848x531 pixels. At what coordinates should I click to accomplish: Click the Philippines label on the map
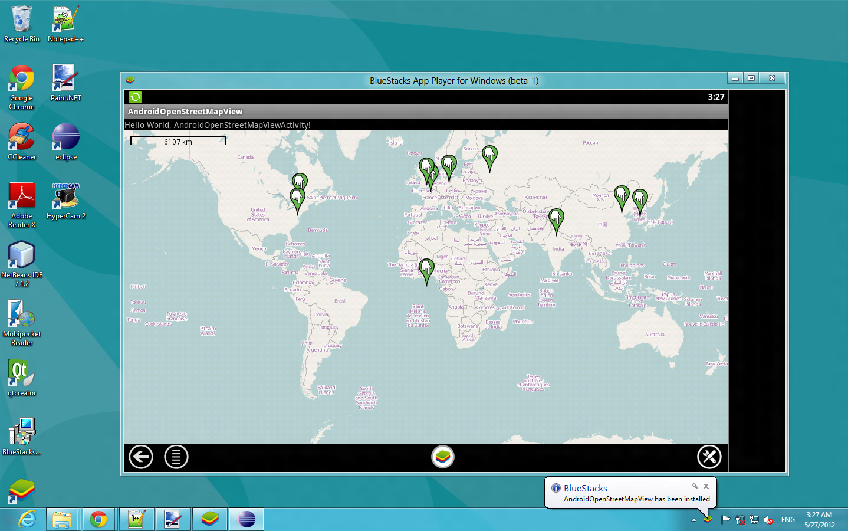(x=632, y=265)
